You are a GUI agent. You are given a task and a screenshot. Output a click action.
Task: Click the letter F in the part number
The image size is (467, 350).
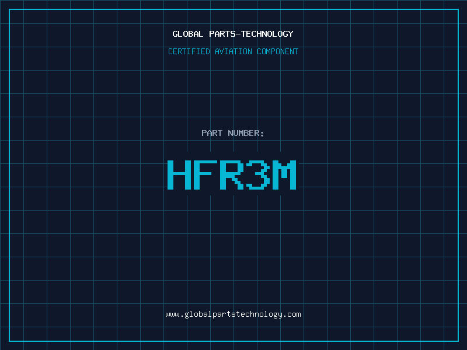coord(205,175)
